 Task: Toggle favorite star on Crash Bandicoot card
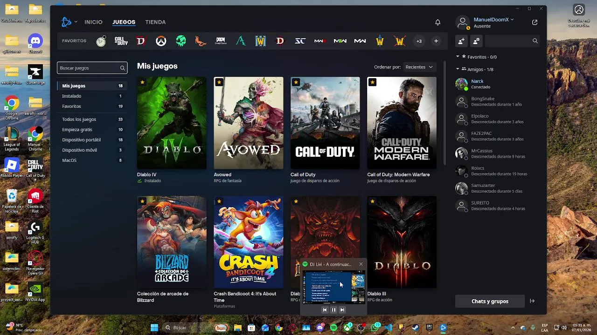coord(219,201)
